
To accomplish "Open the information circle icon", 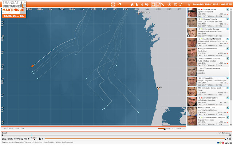I will pyautogui.click(x=169, y=4).
